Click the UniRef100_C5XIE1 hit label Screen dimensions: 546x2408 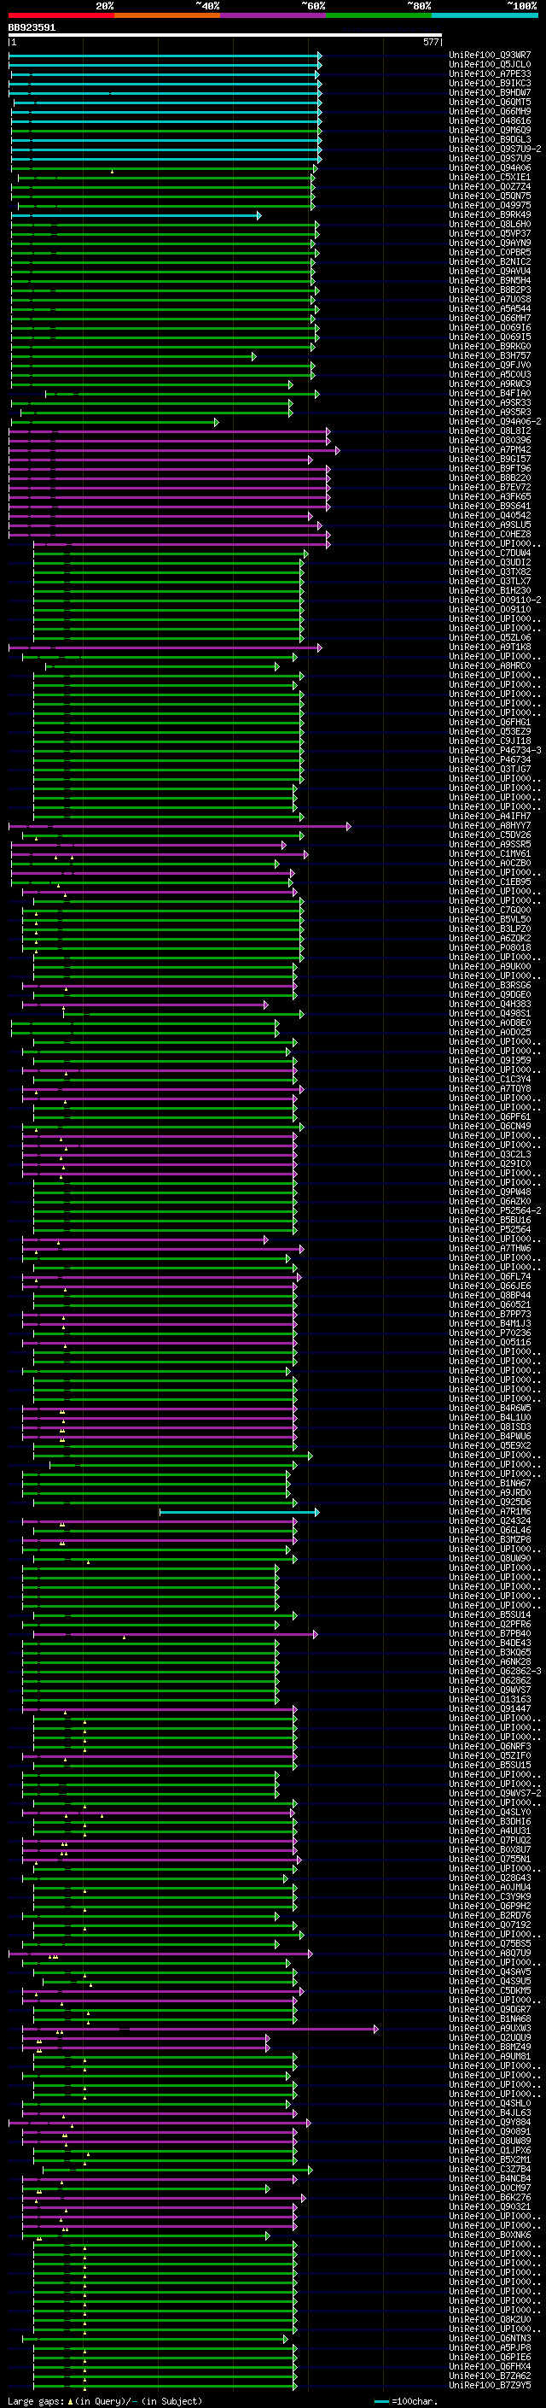tap(490, 177)
